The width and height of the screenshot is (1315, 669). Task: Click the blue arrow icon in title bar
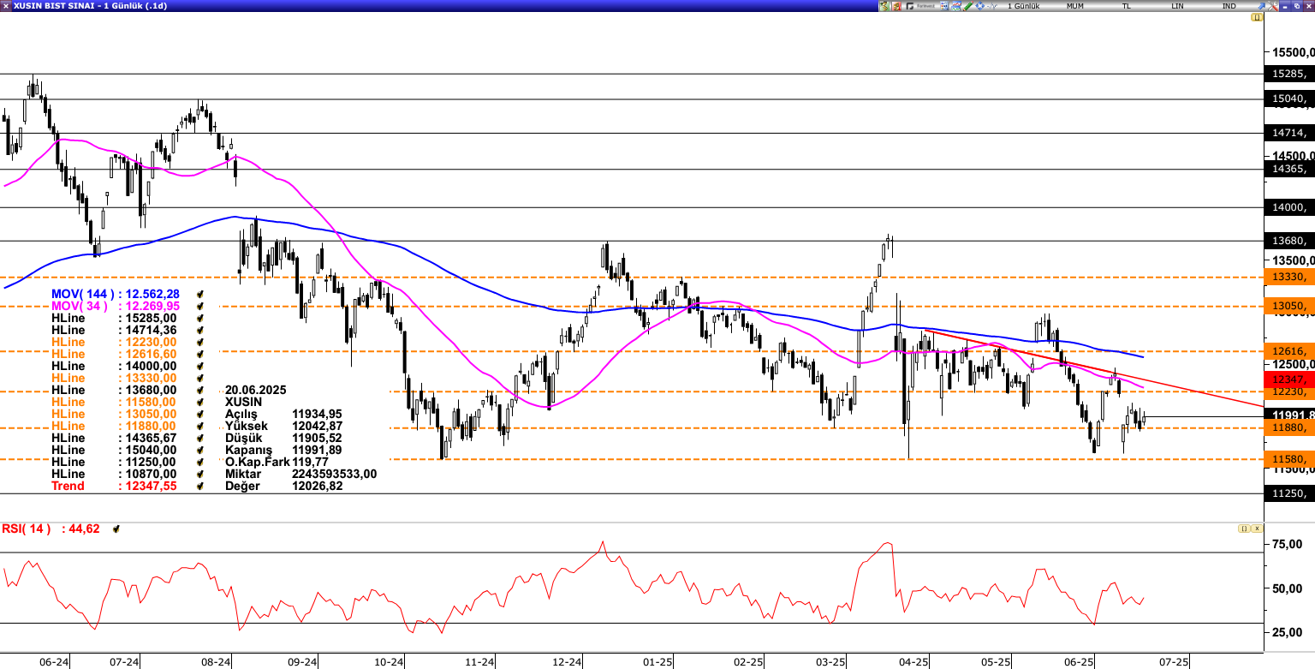pyautogui.click(x=1261, y=6)
